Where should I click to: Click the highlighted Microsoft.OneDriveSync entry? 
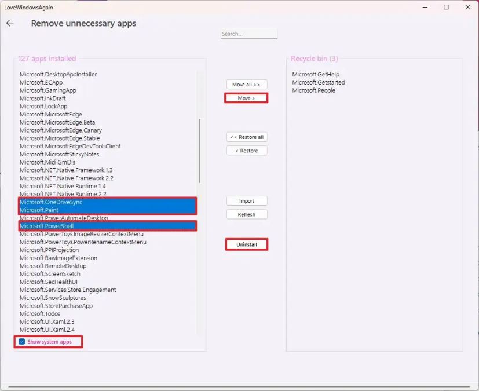tap(108, 202)
